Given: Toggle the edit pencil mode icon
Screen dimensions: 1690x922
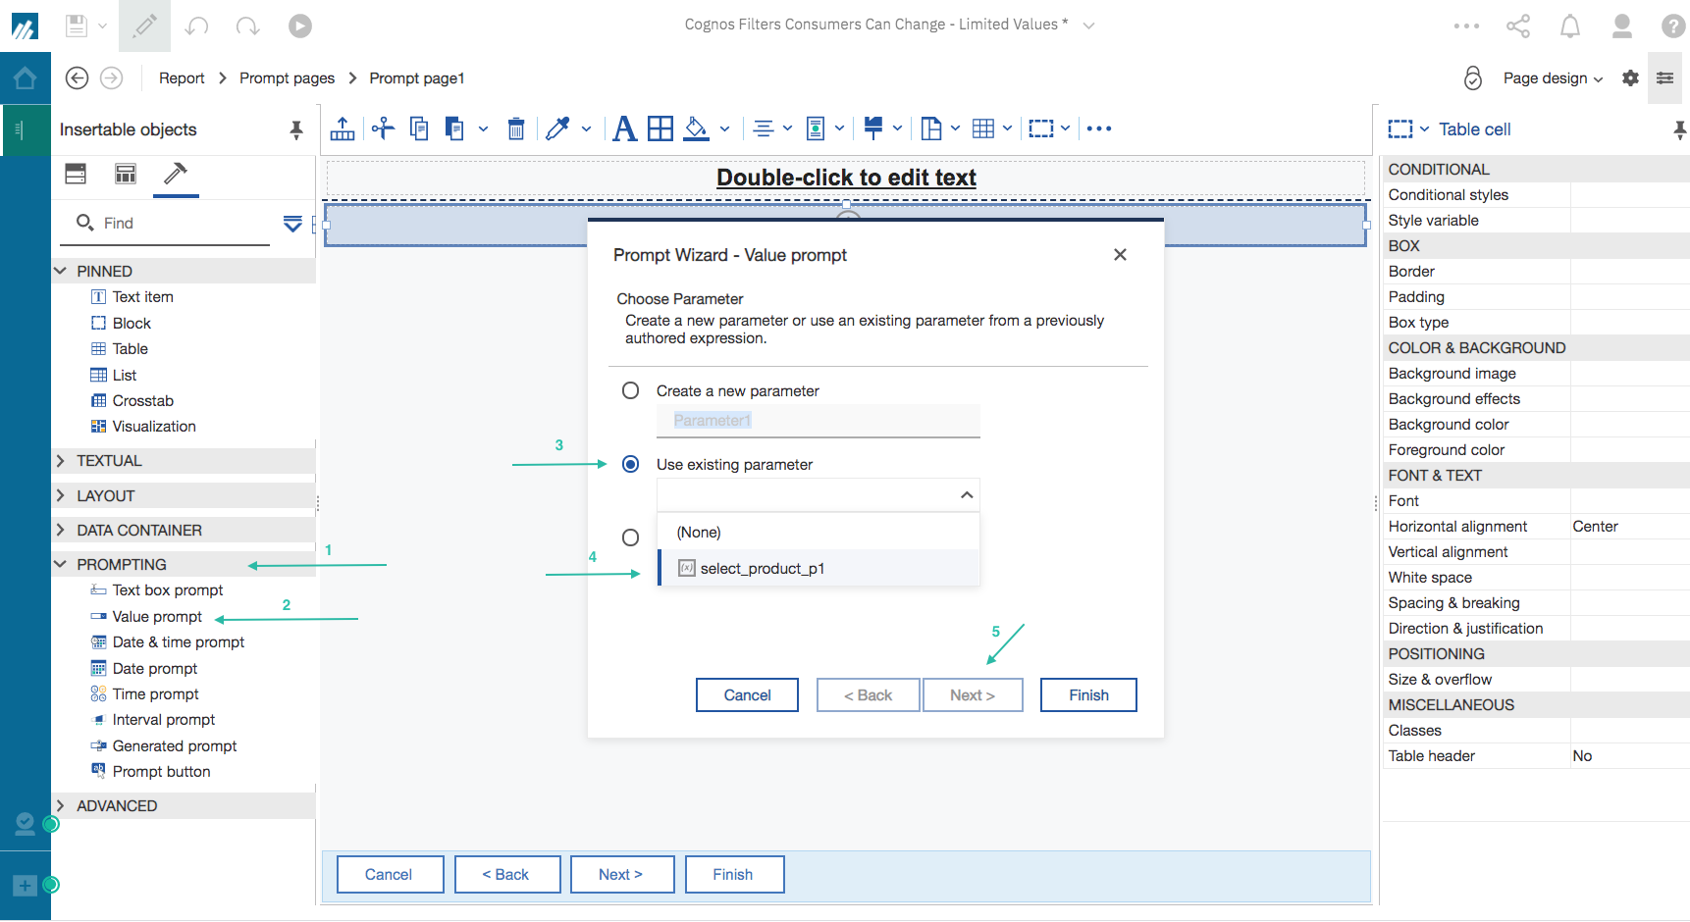Looking at the screenshot, I should pyautogui.click(x=145, y=26).
